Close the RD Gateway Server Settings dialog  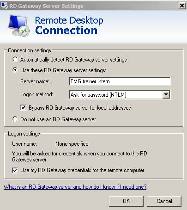coord(182,6)
